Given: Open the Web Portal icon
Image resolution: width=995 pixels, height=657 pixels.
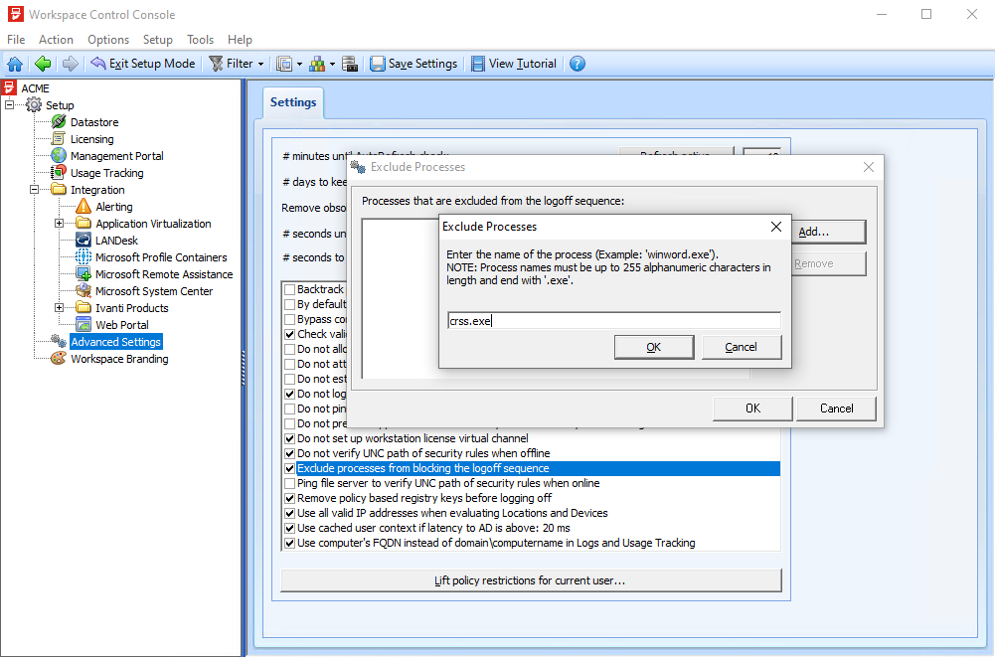Looking at the screenshot, I should [83, 324].
